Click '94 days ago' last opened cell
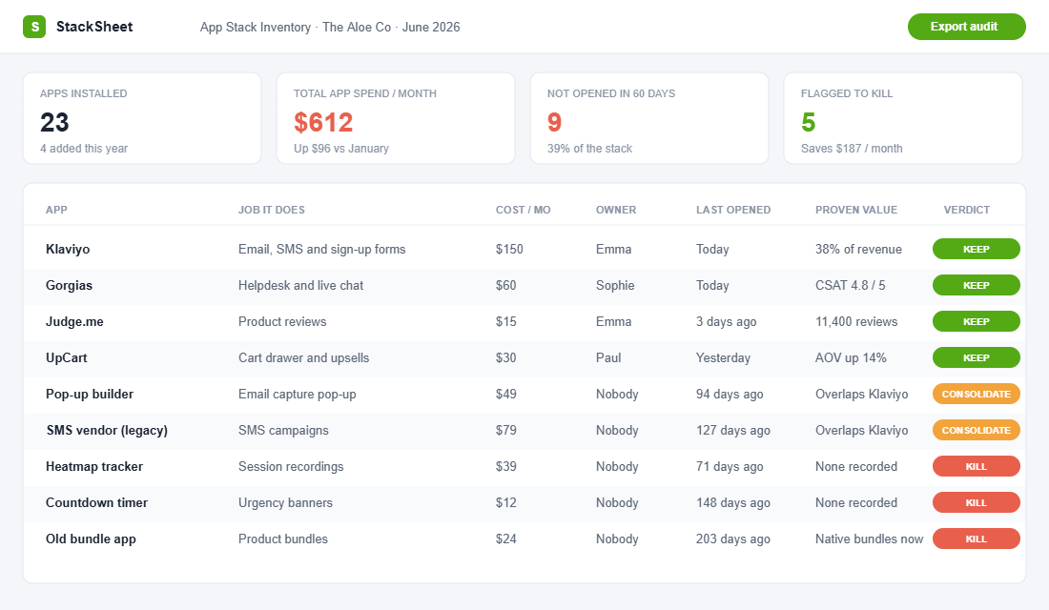Screen dimensions: 1049x610 (730, 394)
